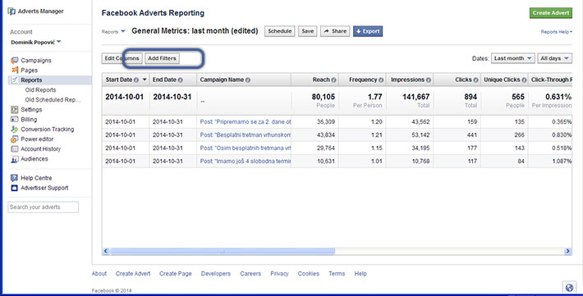Click info icon beside Start Date header
Screen dimensions: 583x296
point(136,80)
